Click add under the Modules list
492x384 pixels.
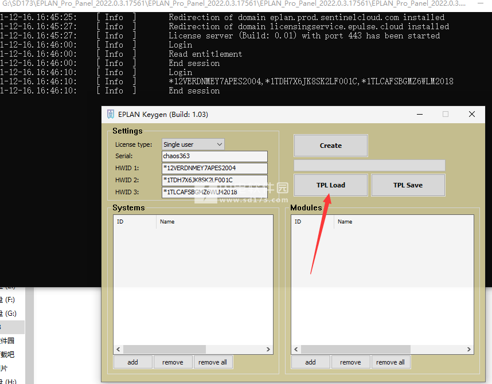[x=310, y=362]
